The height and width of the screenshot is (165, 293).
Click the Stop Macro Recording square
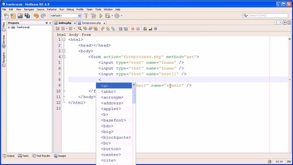point(138,28)
